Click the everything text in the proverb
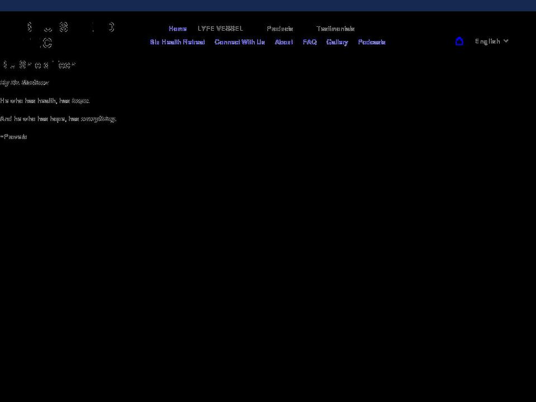The height and width of the screenshot is (402, 536). (98, 118)
